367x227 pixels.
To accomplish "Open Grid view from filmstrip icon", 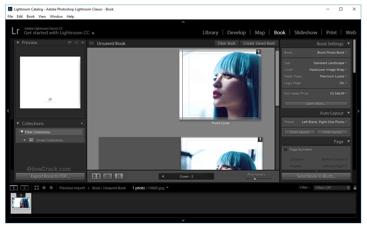I will point(37,188).
